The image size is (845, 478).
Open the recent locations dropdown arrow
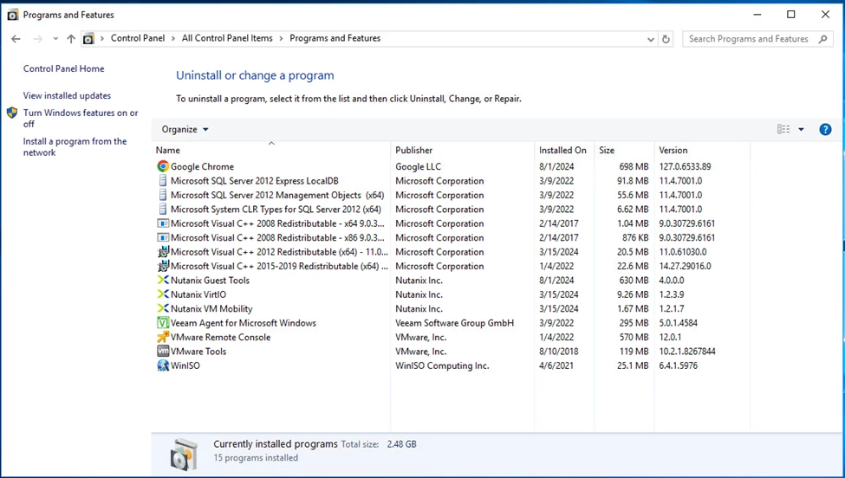coord(55,39)
